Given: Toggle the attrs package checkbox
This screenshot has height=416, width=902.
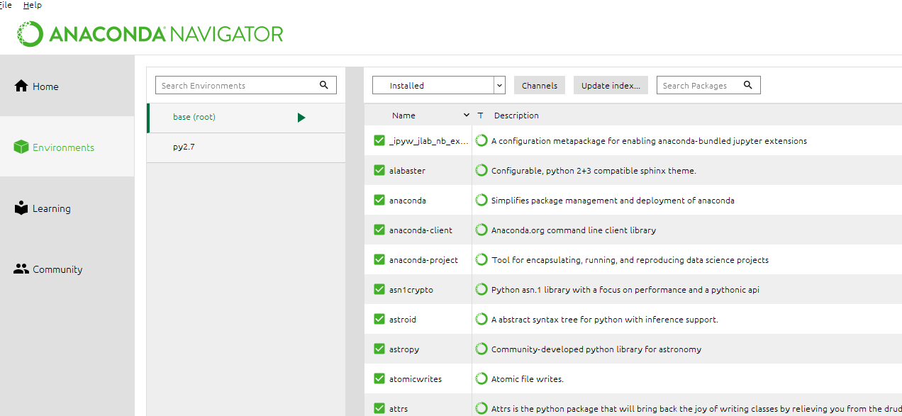Looking at the screenshot, I should [x=379, y=408].
